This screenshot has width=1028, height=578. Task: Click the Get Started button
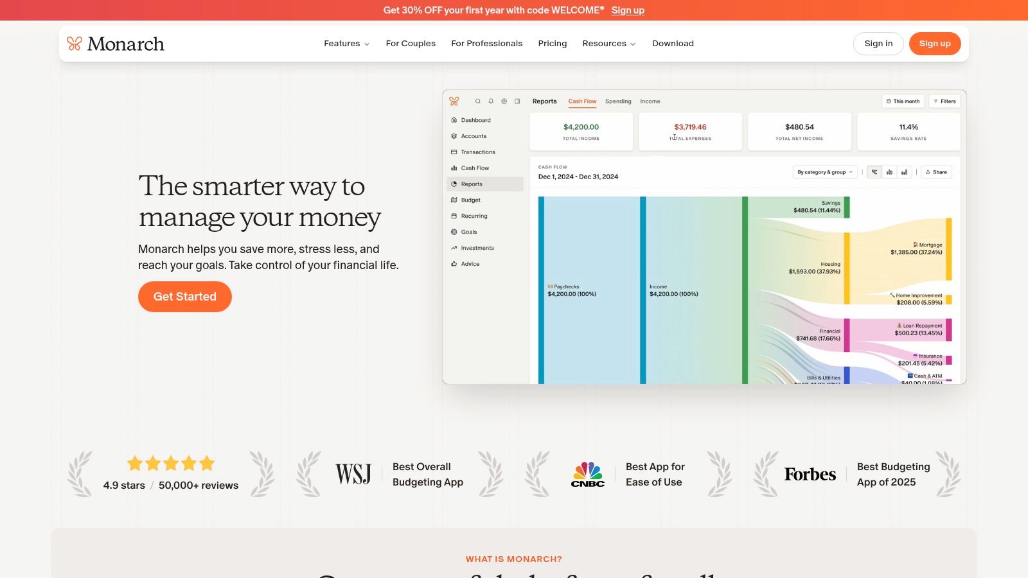185,297
